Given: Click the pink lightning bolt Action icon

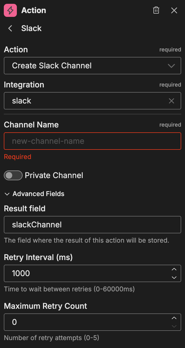Looking at the screenshot, I should tap(10, 11).
